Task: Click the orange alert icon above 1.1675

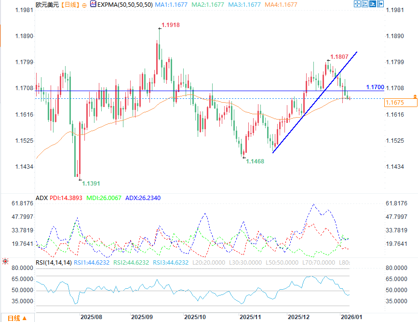Action: point(415,96)
